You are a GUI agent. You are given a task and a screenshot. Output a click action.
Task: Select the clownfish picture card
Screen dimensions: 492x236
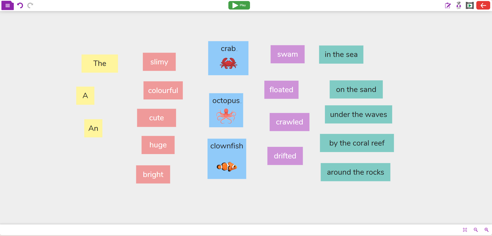tap(227, 159)
